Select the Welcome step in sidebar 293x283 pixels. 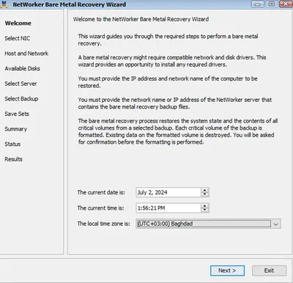tap(18, 23)
